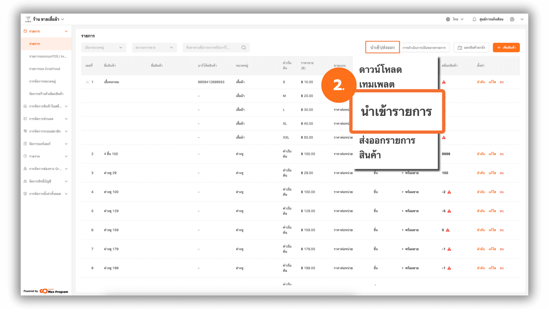Choose ดาวน์โหลดเทมเพลต menu option
The height and width of the screenshot is (309, 549).
[380, 77]
